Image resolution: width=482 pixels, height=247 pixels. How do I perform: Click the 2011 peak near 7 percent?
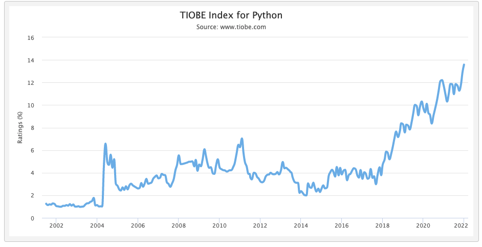[x=242, y=139]
